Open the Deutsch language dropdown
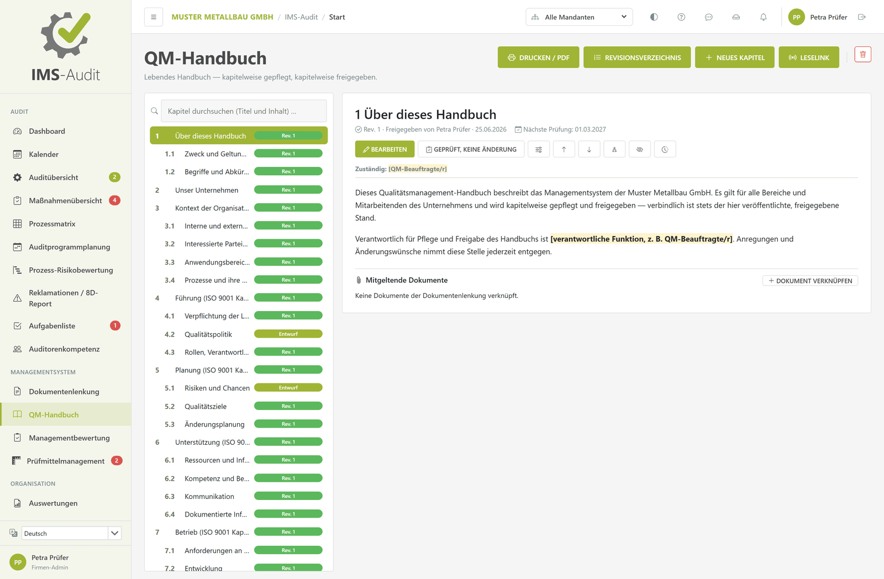 [x=71, y=533]
